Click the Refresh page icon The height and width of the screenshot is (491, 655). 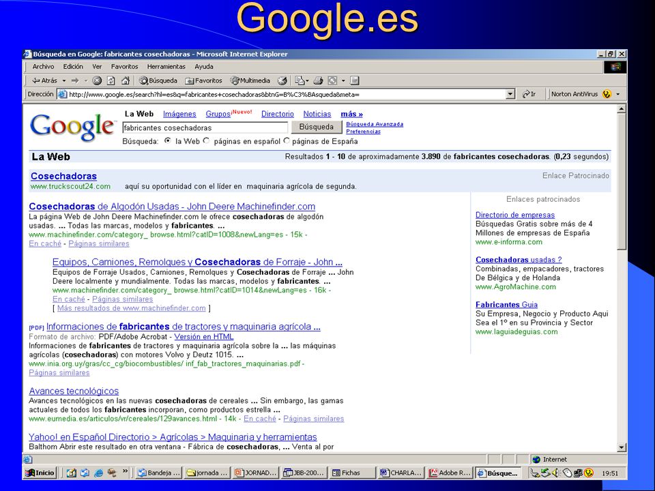[111, 80]
